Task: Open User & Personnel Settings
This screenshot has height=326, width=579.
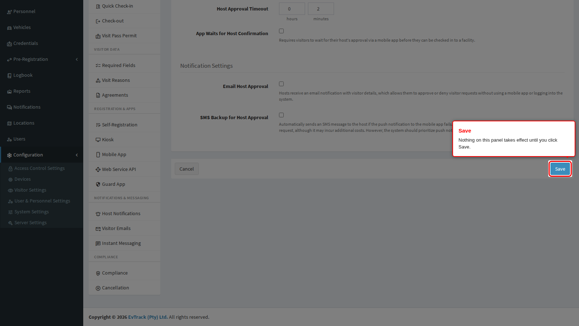Action: point(42,201)
